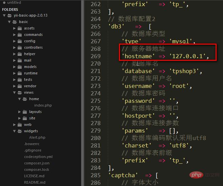The height and width of the screenshot is (186, 223).
Task: Click the vendor folder icon
Action: tap(20, 86)
